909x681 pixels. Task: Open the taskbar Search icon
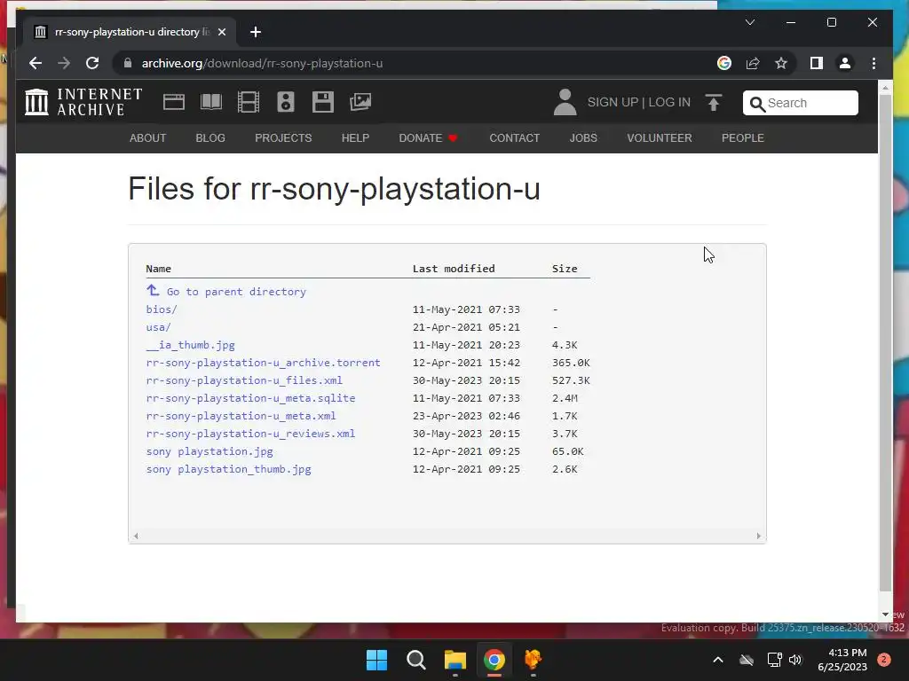[x=415, y=660]
